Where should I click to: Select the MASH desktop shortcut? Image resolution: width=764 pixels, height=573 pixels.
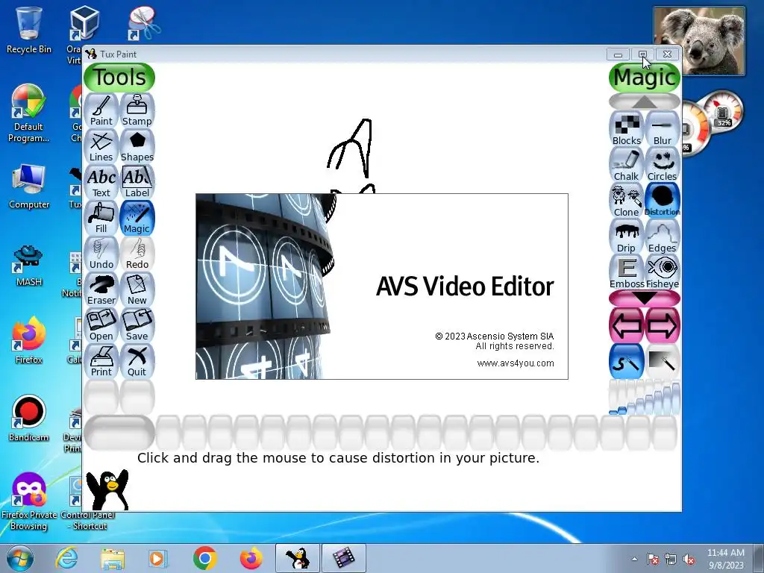point(29,266)
